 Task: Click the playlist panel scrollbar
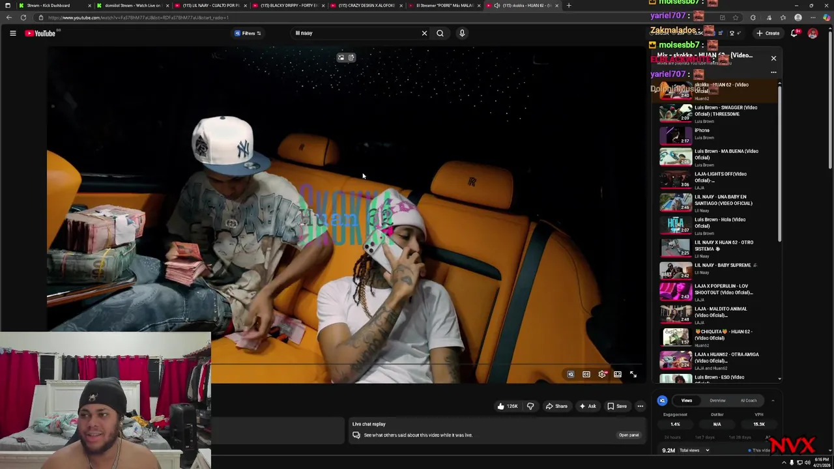[779, 163]
